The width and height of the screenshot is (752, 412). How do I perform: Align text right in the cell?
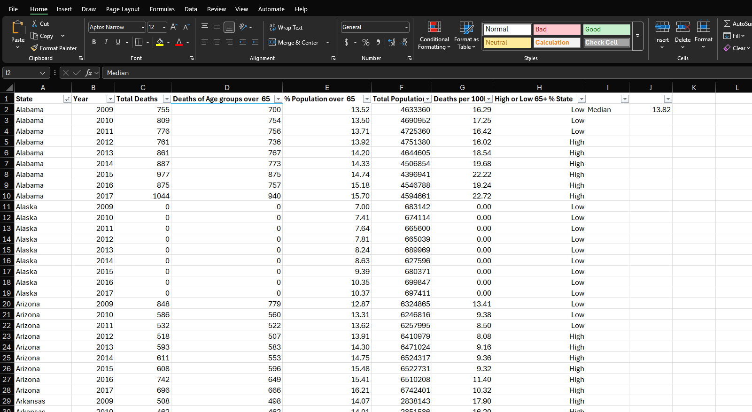(229, 42)
